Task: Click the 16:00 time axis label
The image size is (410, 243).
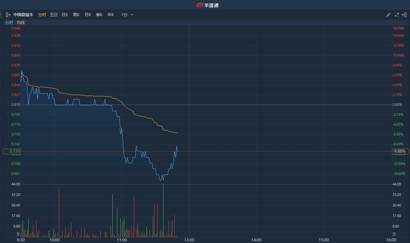Action: coord(391,240)
